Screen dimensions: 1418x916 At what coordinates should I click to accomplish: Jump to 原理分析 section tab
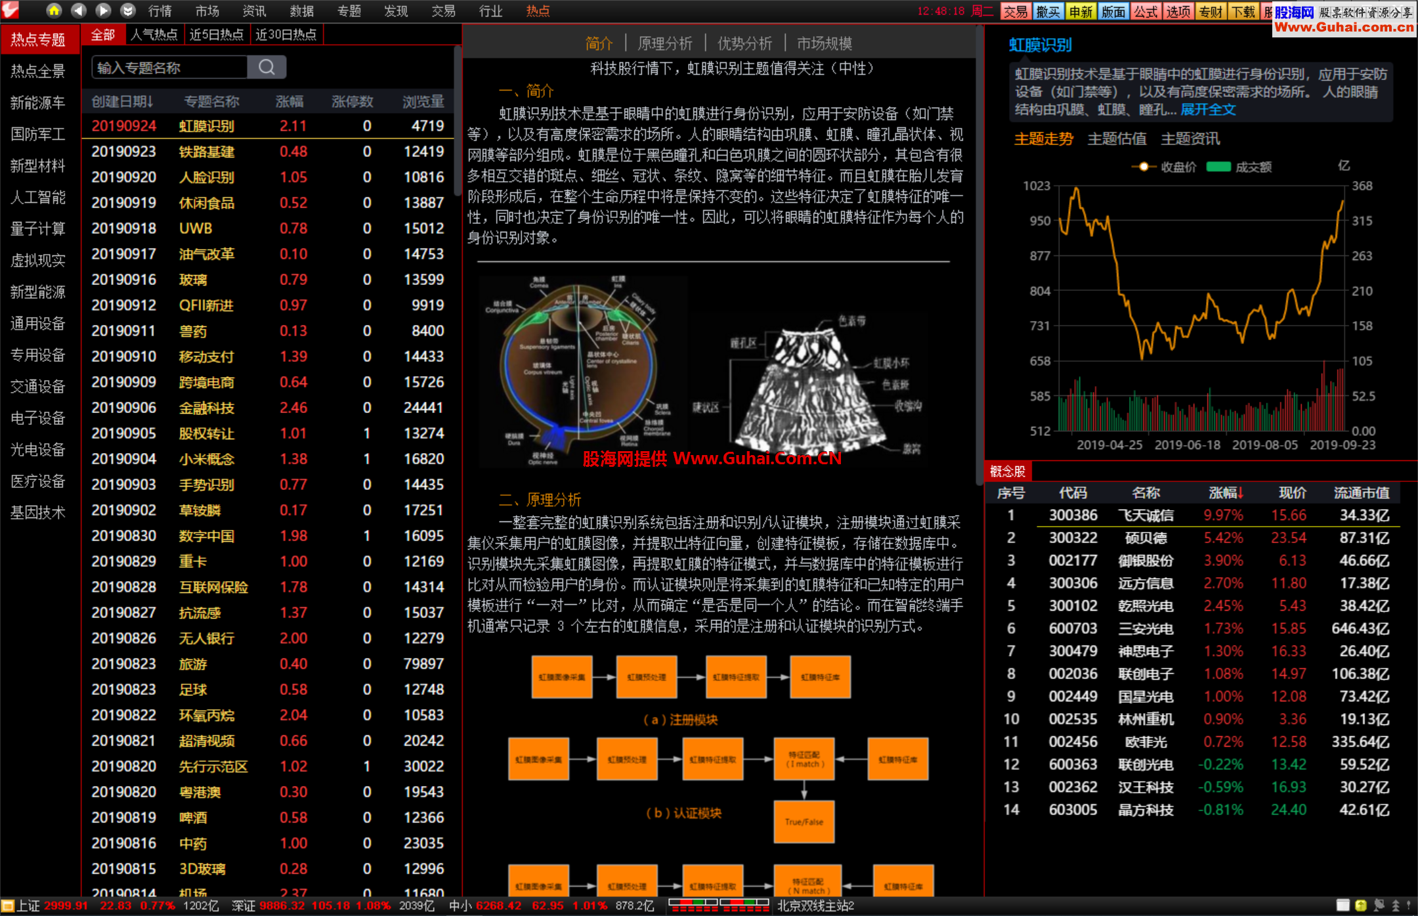pos(665,43)
